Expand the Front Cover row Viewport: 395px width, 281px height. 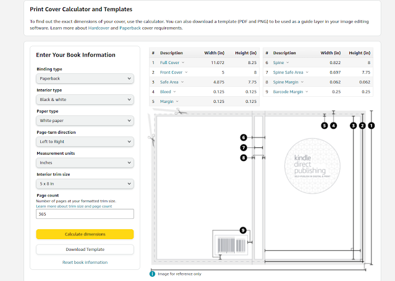point(174,72)
